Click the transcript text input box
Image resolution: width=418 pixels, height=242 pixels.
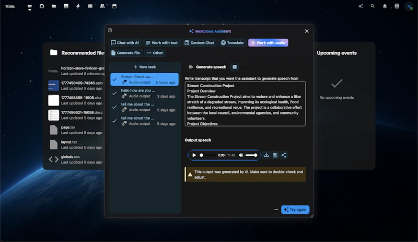click(x=245, y=104)
